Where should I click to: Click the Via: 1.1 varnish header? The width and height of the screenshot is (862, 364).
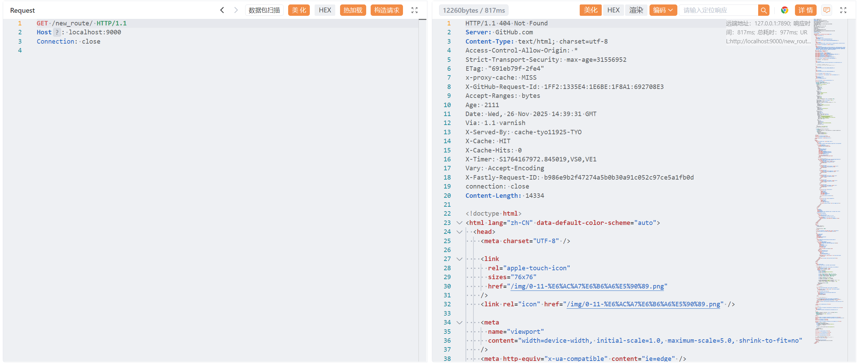pyautogui.click(x=495, y=123)
